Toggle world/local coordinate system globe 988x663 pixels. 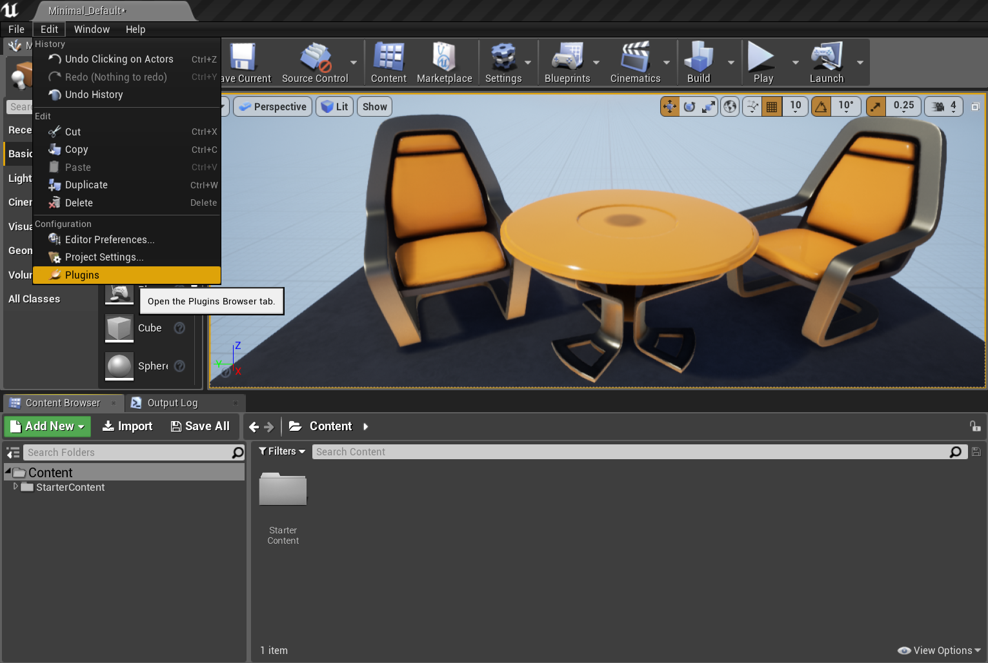730,106
